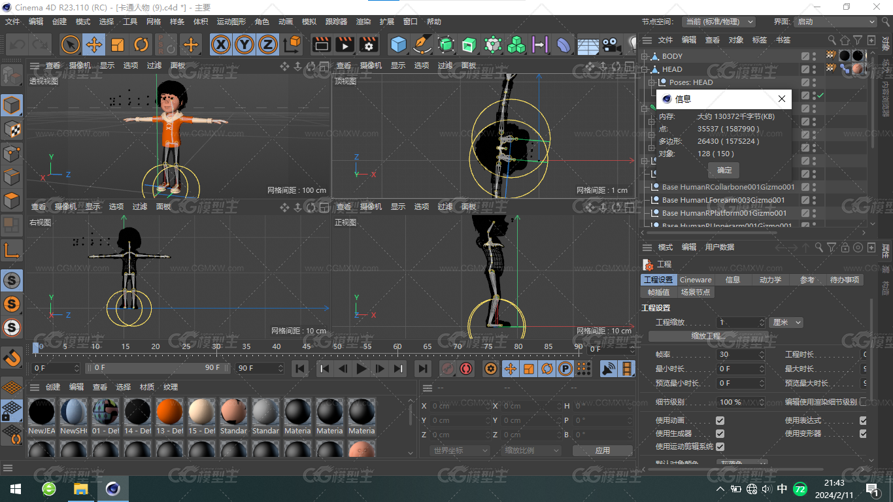893x502 pixels.
Task: Toggle the Z axis lock
Action: click(267, 44)
